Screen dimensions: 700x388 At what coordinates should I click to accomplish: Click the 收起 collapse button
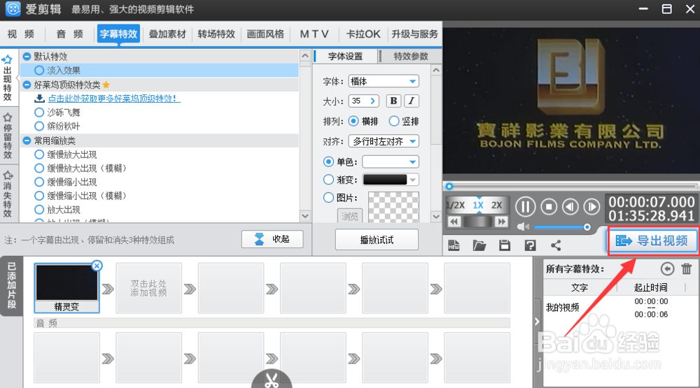(x=272, y=239)
